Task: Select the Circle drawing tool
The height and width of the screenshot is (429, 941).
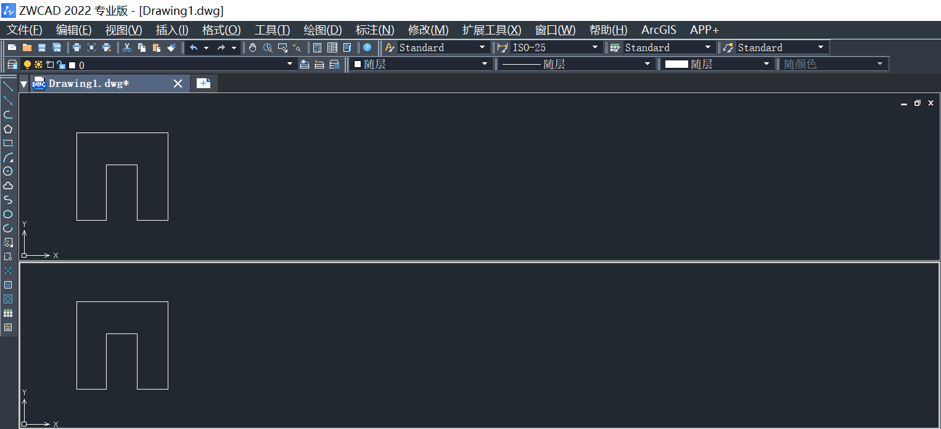Action: click(x=8, y=171)
